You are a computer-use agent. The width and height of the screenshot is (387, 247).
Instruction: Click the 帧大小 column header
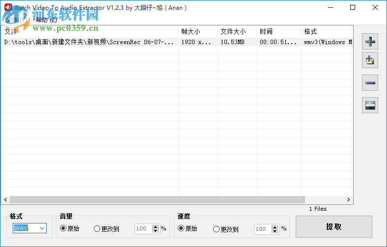[x=198, y=31]
